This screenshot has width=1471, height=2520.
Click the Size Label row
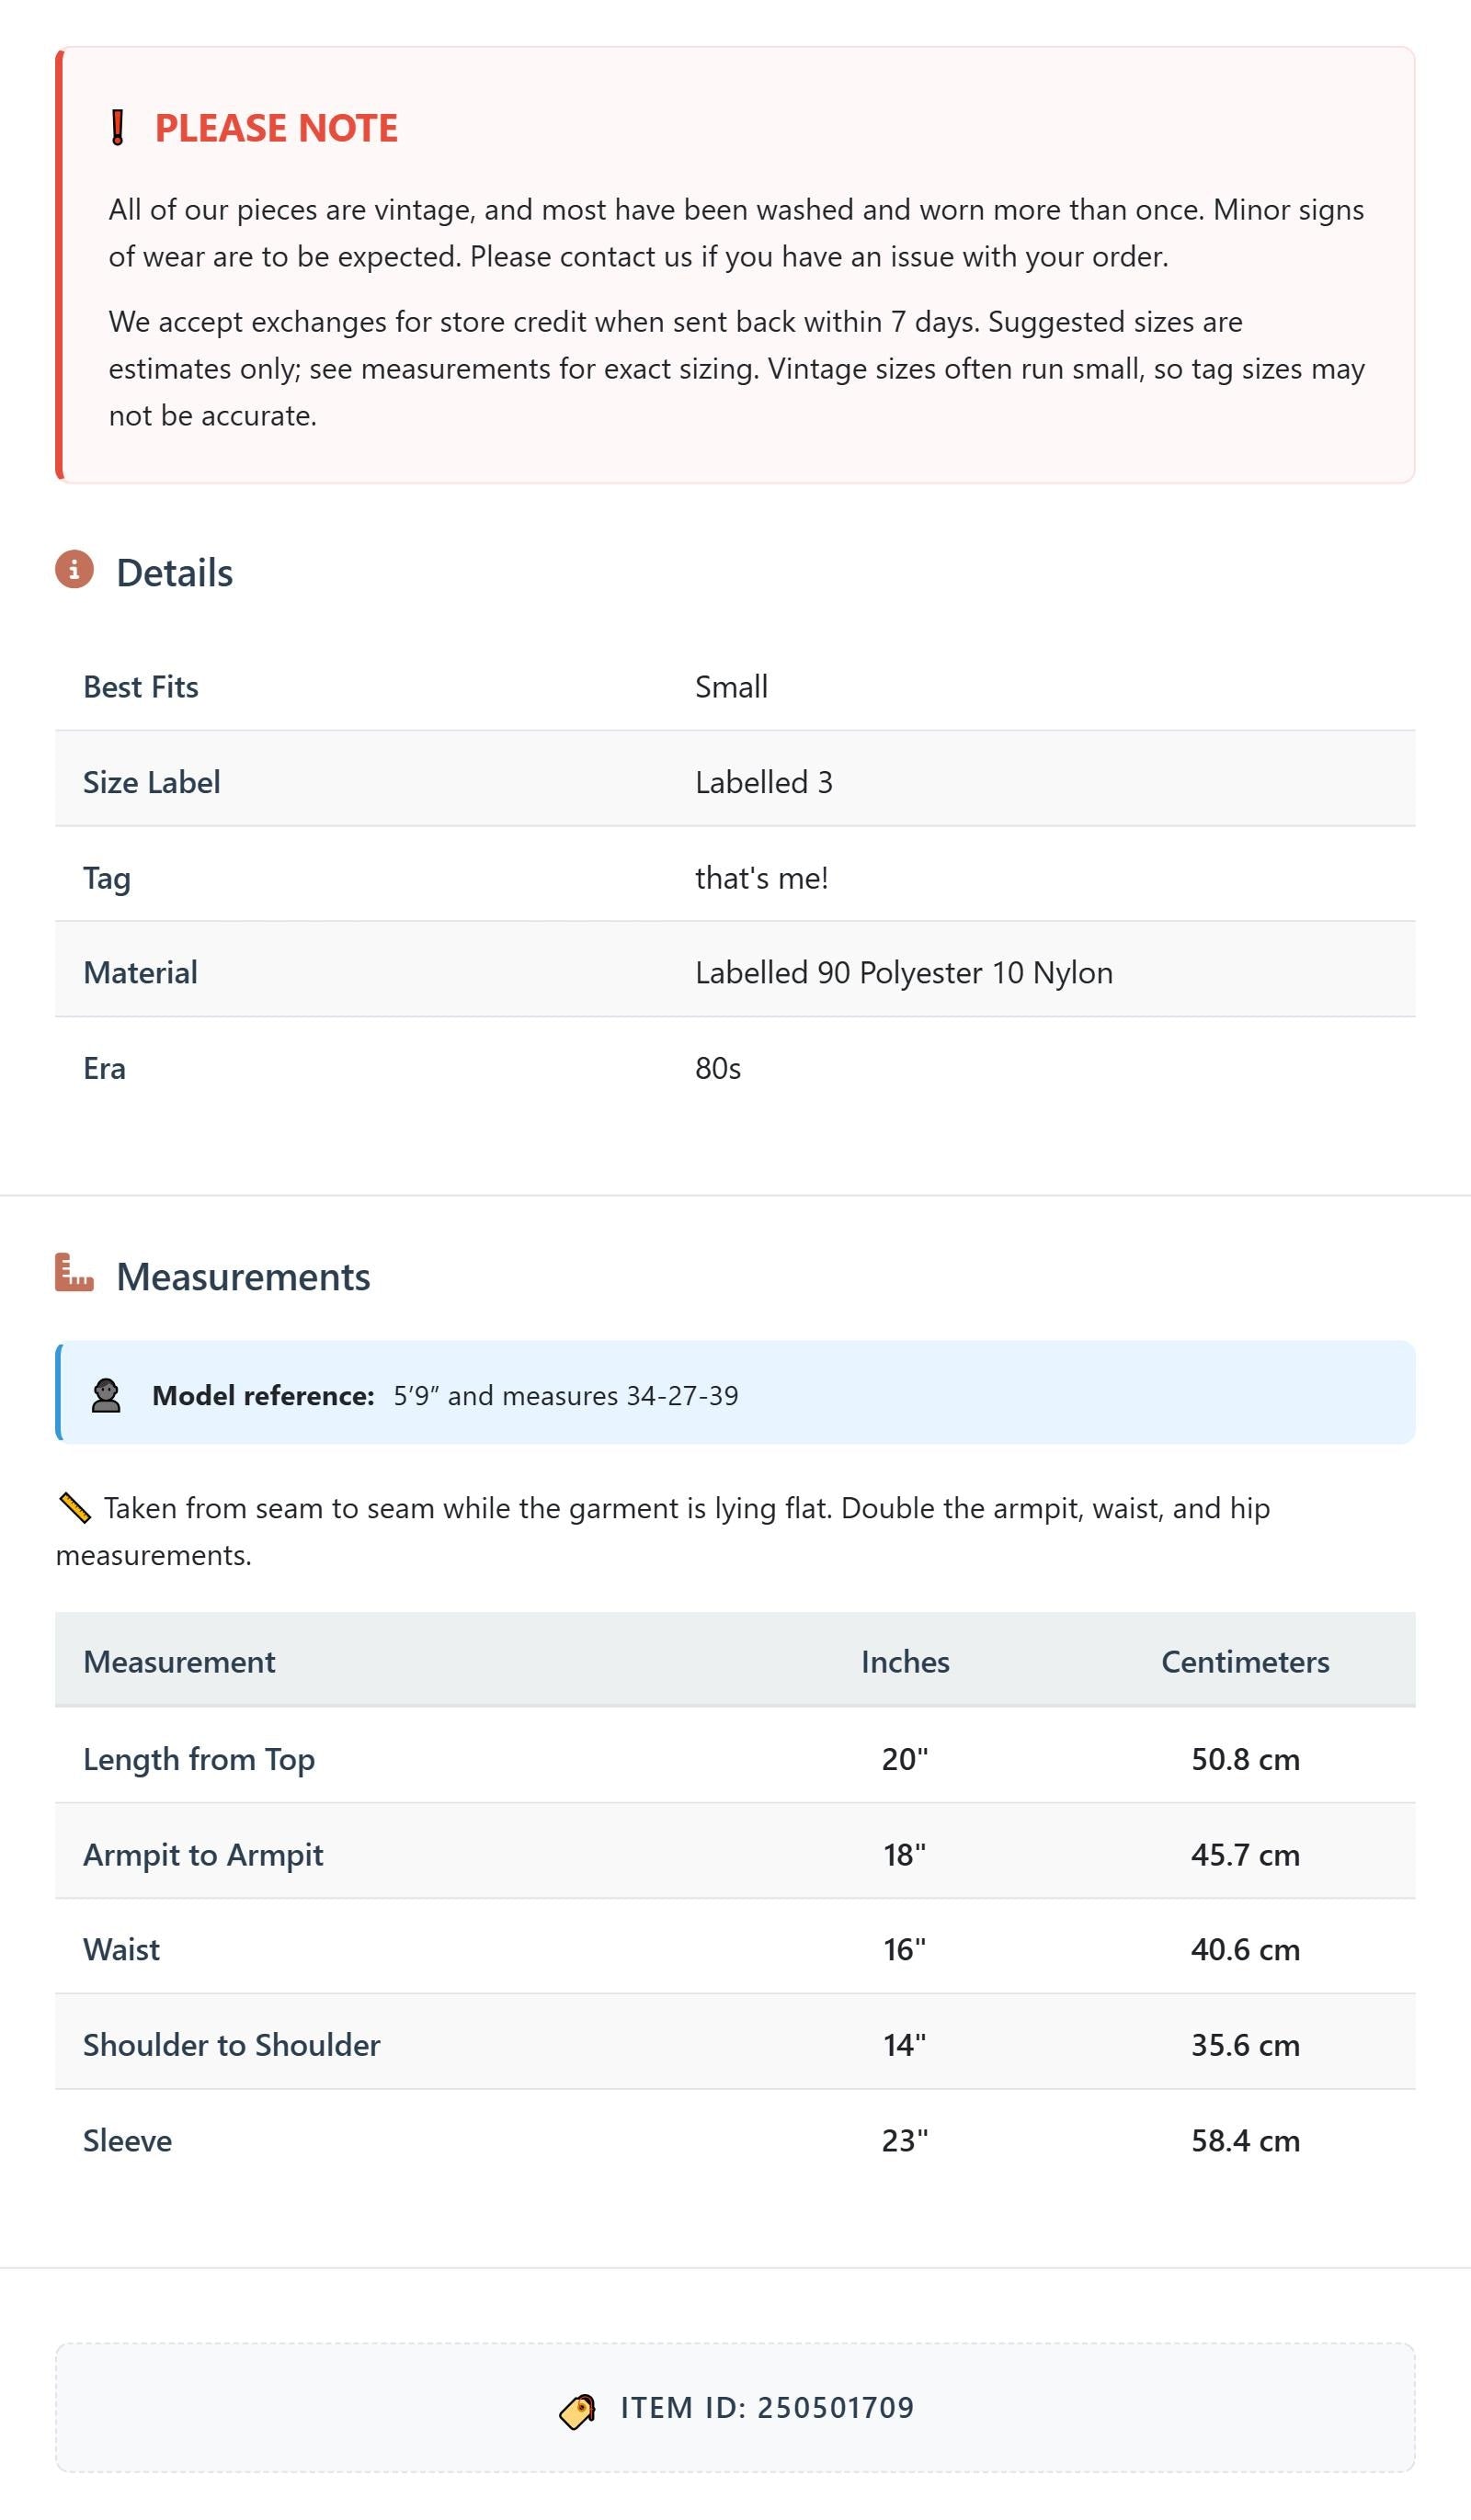[x=735, y=782]
